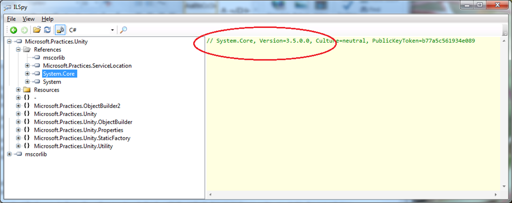Open the Search magnifier tool
Screen dimensions: 512x203
point(123,30)
